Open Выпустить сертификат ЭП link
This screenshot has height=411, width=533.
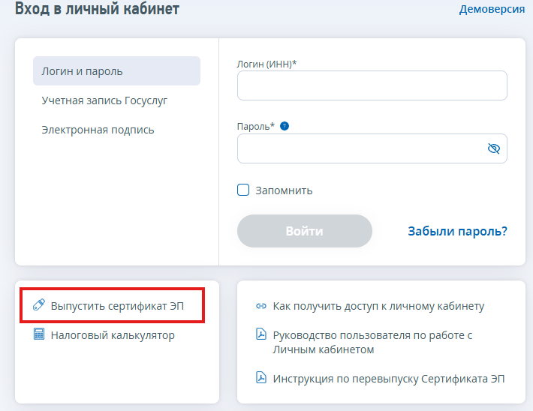[x=117, y=306]
